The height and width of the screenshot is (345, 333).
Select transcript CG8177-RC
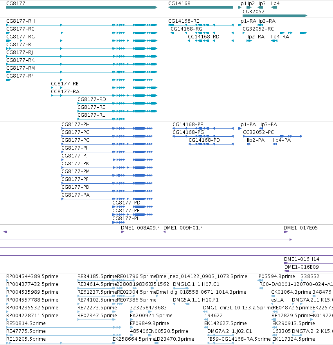coord(20,29)
